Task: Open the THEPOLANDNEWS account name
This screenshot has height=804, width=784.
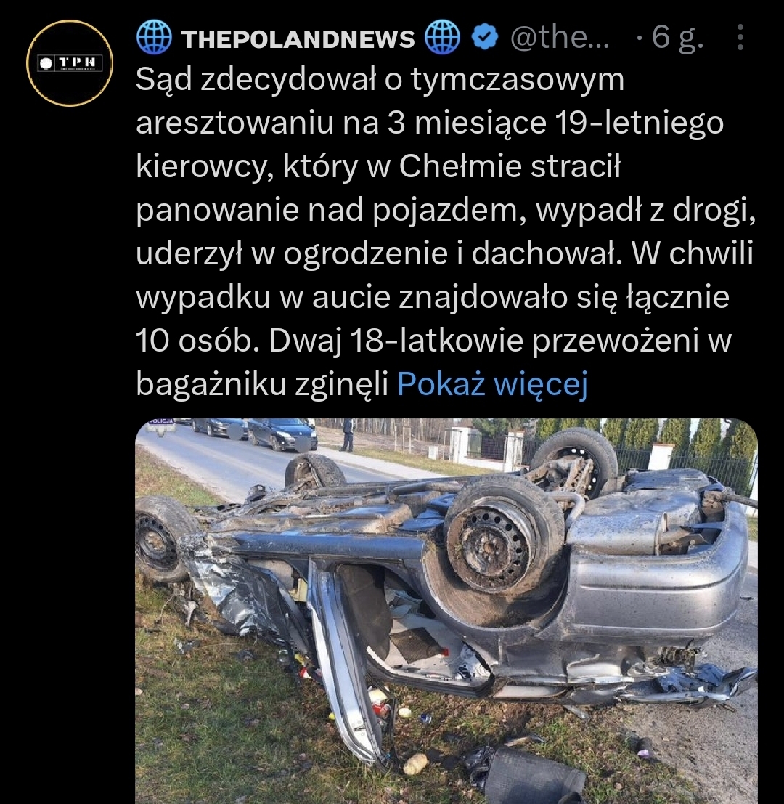Action: click(298, 39)
